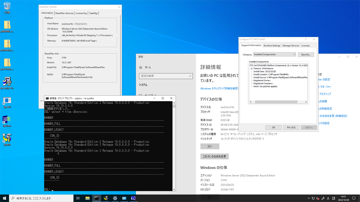Click OK in MKS Toolkit dialog
The image size is (360, 202).
[273, 128]
